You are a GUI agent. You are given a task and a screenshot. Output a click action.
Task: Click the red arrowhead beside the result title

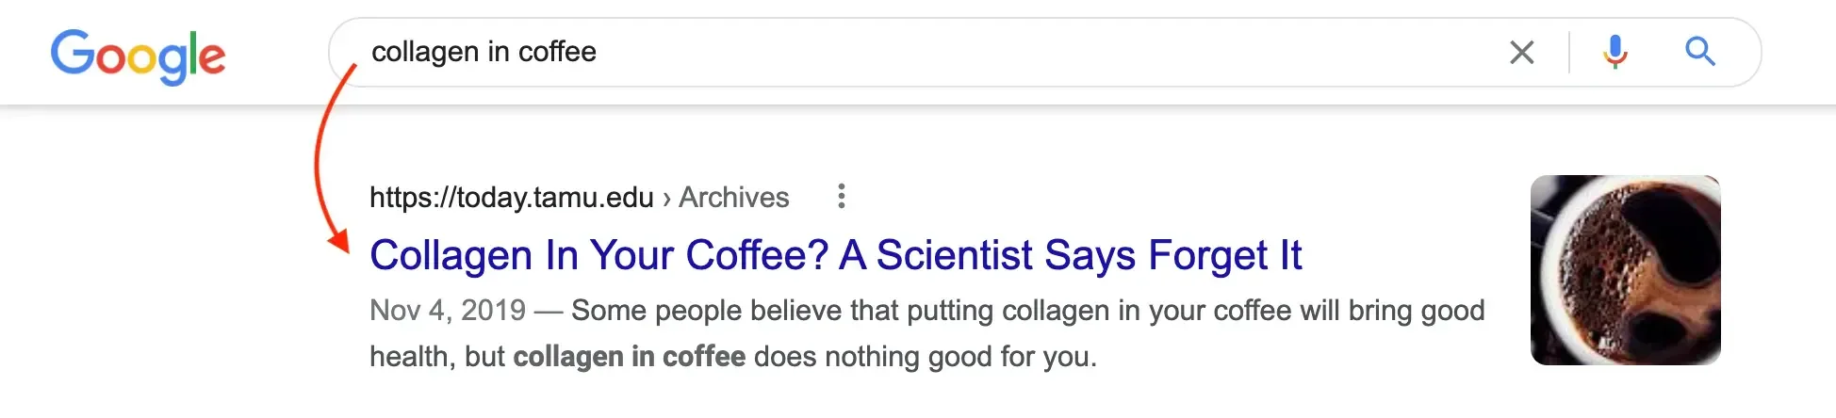tap(339, 241)
